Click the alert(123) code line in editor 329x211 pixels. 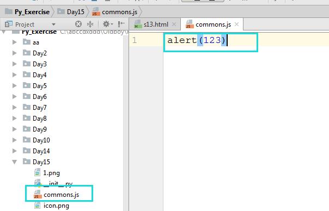click(197, 40)
